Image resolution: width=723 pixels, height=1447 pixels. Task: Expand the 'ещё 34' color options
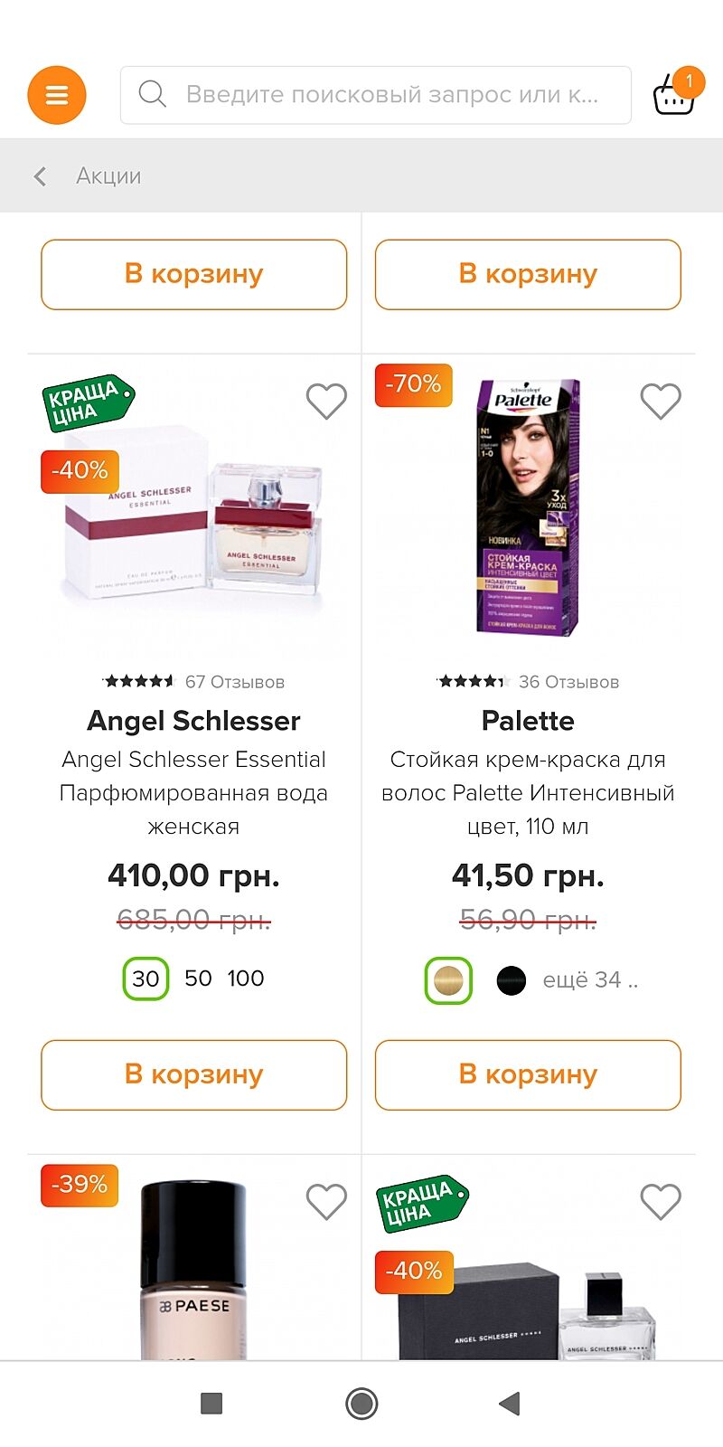point(589,980)
